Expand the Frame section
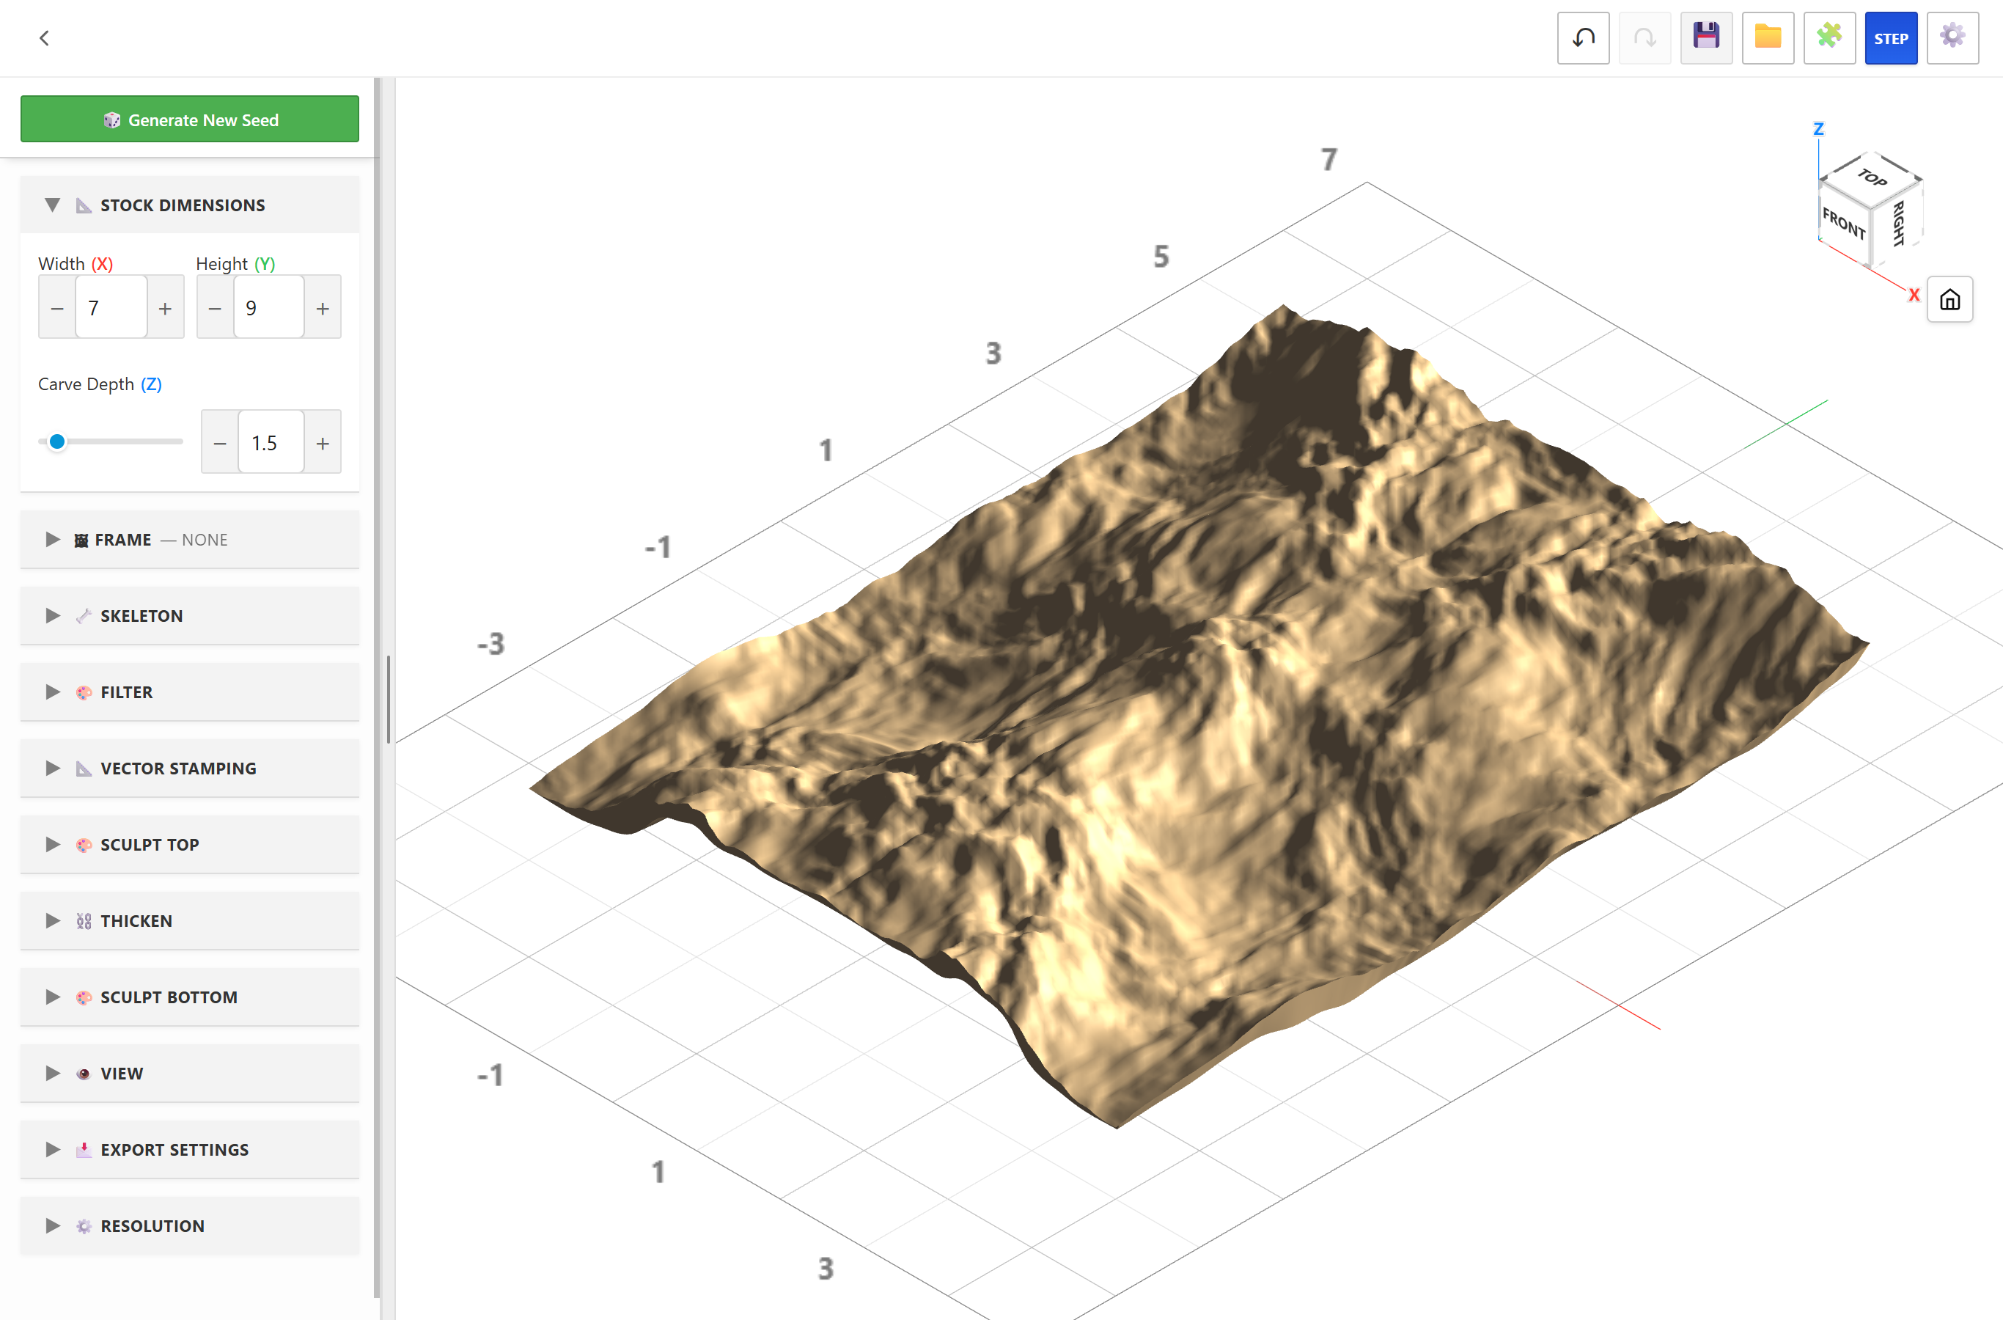The width and height of the screenshot is (2003, 1320). (x=190, y=540)
